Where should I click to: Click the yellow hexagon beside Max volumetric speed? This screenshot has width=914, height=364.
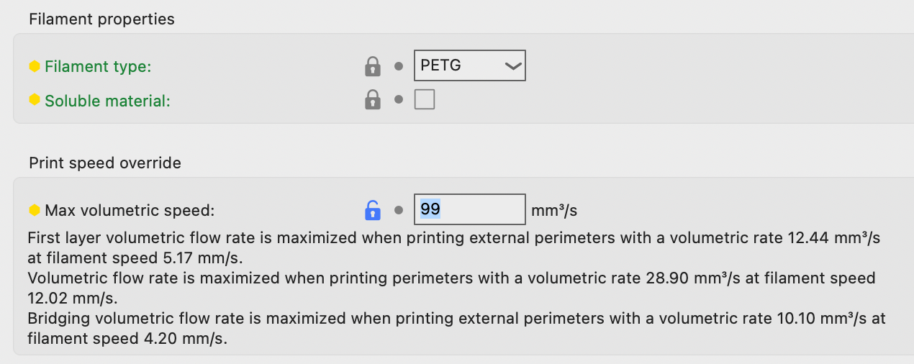35,210
